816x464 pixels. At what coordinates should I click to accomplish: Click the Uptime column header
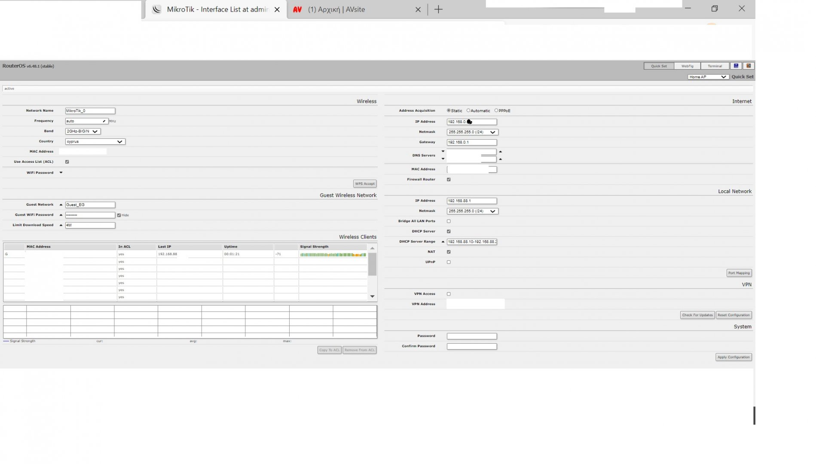click(x=248, y=247)
